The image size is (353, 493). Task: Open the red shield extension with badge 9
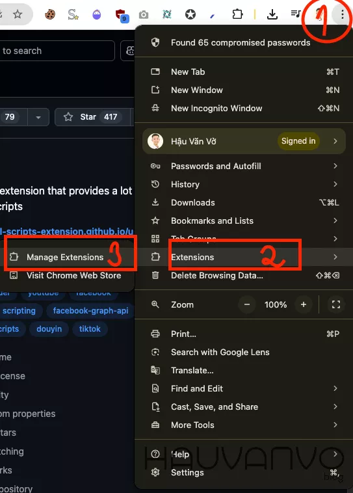(121, 16)
